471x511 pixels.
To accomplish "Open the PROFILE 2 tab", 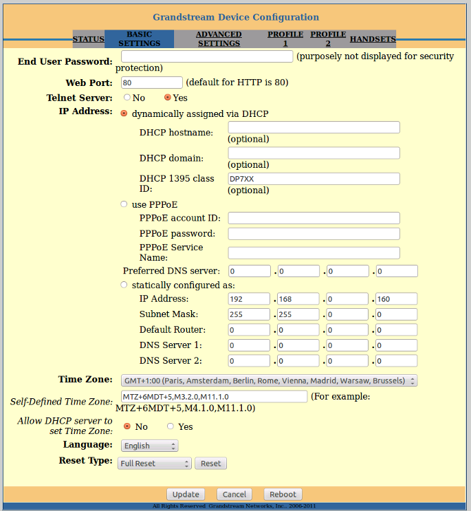I will pyautogui.click(x=328, y=39).
